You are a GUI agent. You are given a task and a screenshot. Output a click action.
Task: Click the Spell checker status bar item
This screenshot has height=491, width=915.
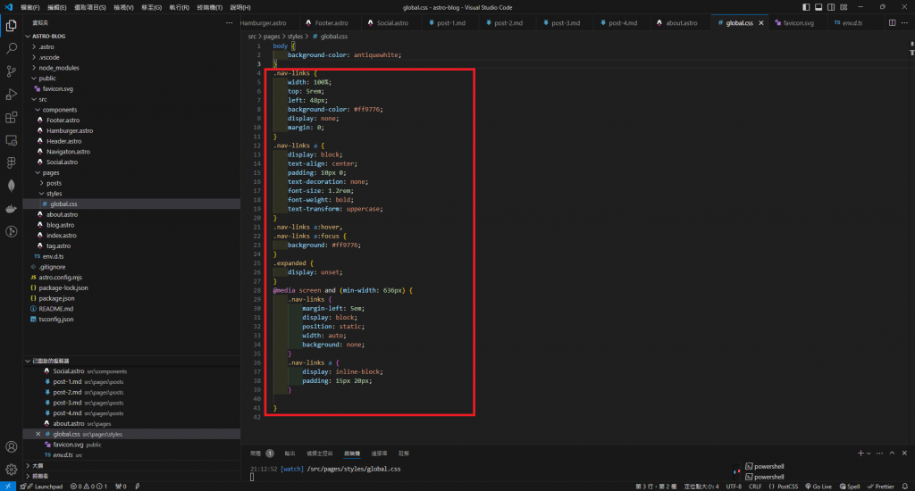click(x=850, y=487)
